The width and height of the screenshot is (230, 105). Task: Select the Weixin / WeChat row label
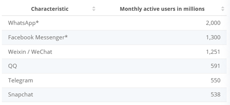[30, 52]
